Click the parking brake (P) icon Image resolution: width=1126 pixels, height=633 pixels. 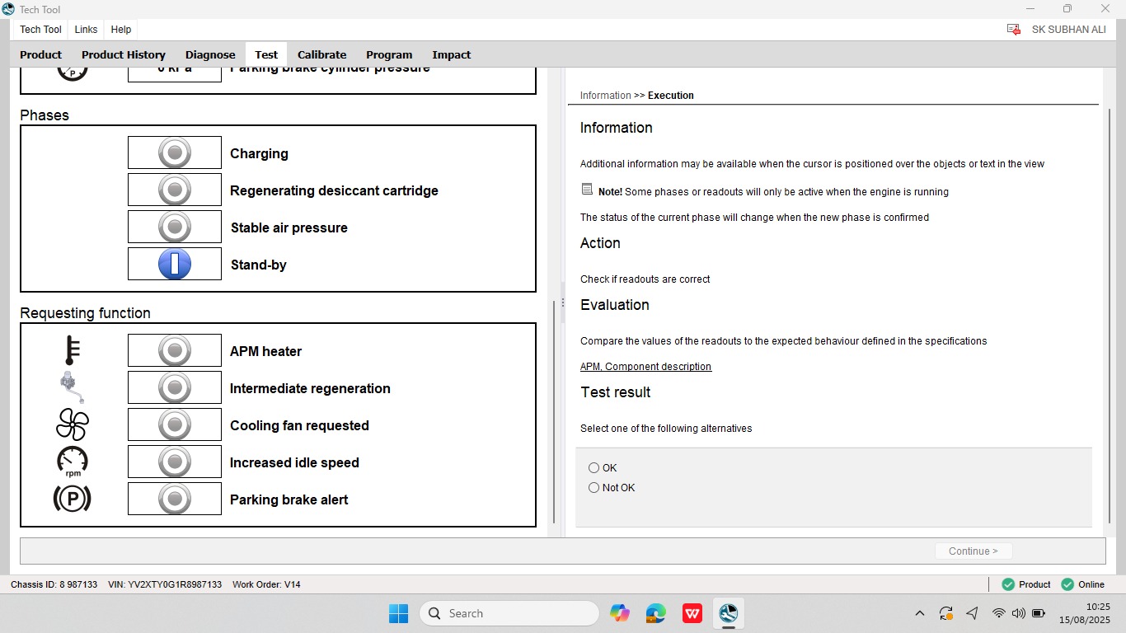(x=73, y=499)
